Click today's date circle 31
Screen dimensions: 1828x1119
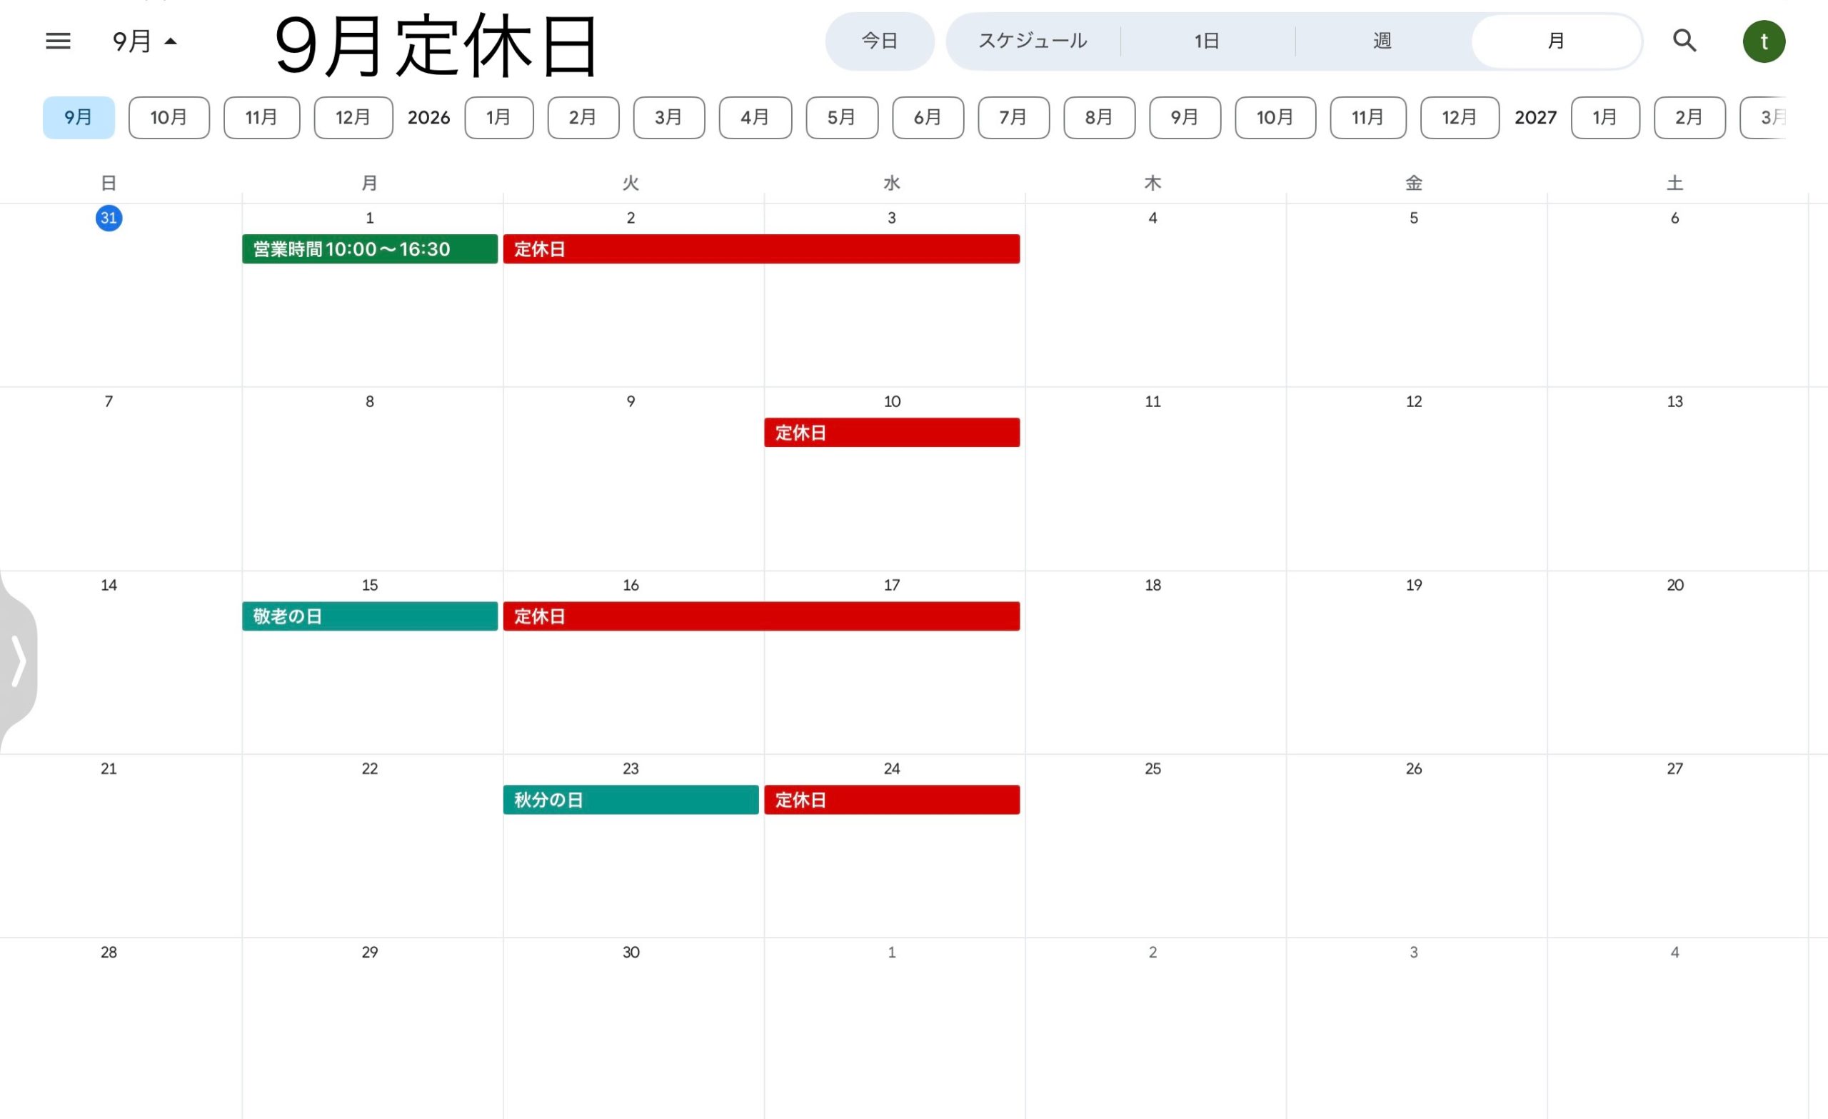click(x=109, y=219)
